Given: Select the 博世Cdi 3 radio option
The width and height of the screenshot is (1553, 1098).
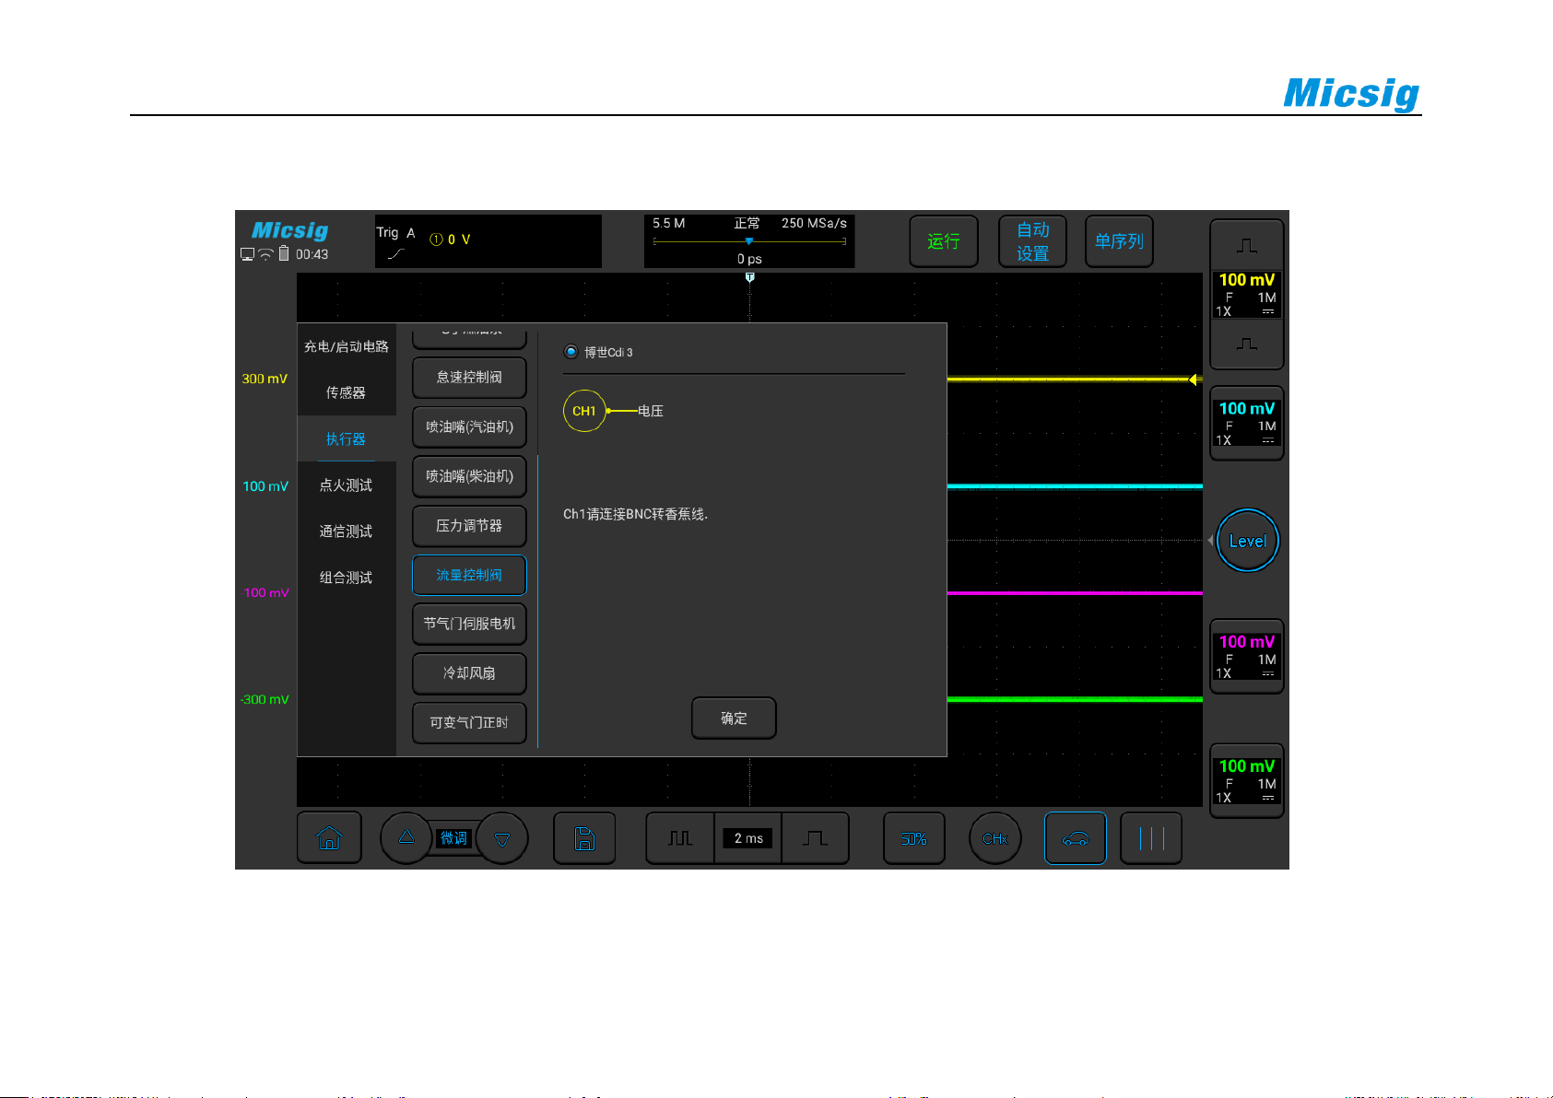Looking at the screenshot, I should 571,352.
